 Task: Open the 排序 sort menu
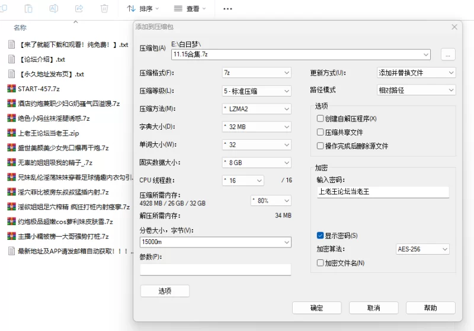[x=143, y=9]
